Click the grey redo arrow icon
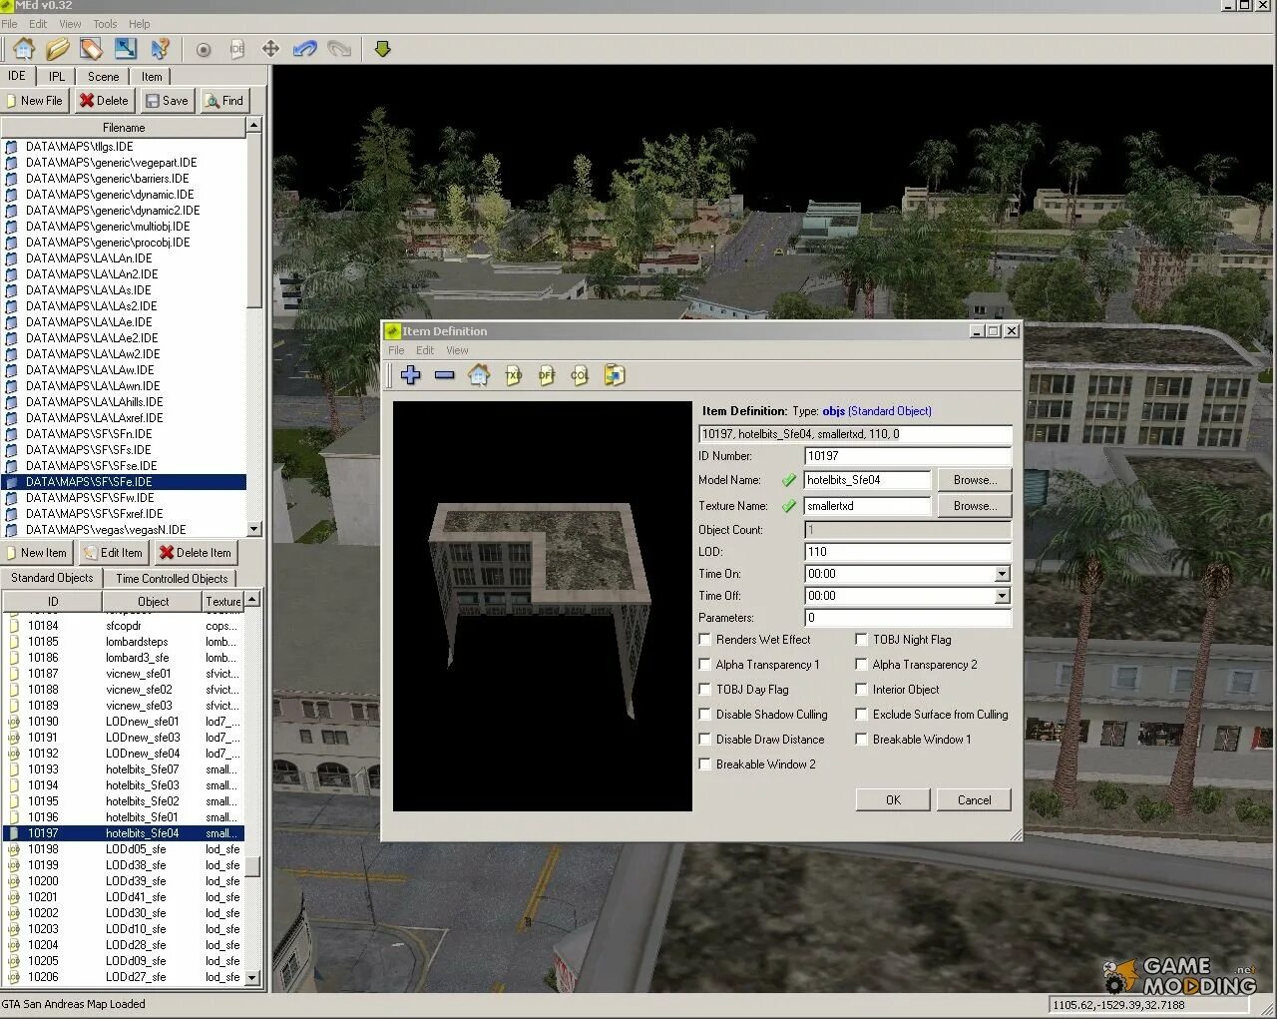The width and height of the screenshot is (1277, 1019). coord(339,49)
